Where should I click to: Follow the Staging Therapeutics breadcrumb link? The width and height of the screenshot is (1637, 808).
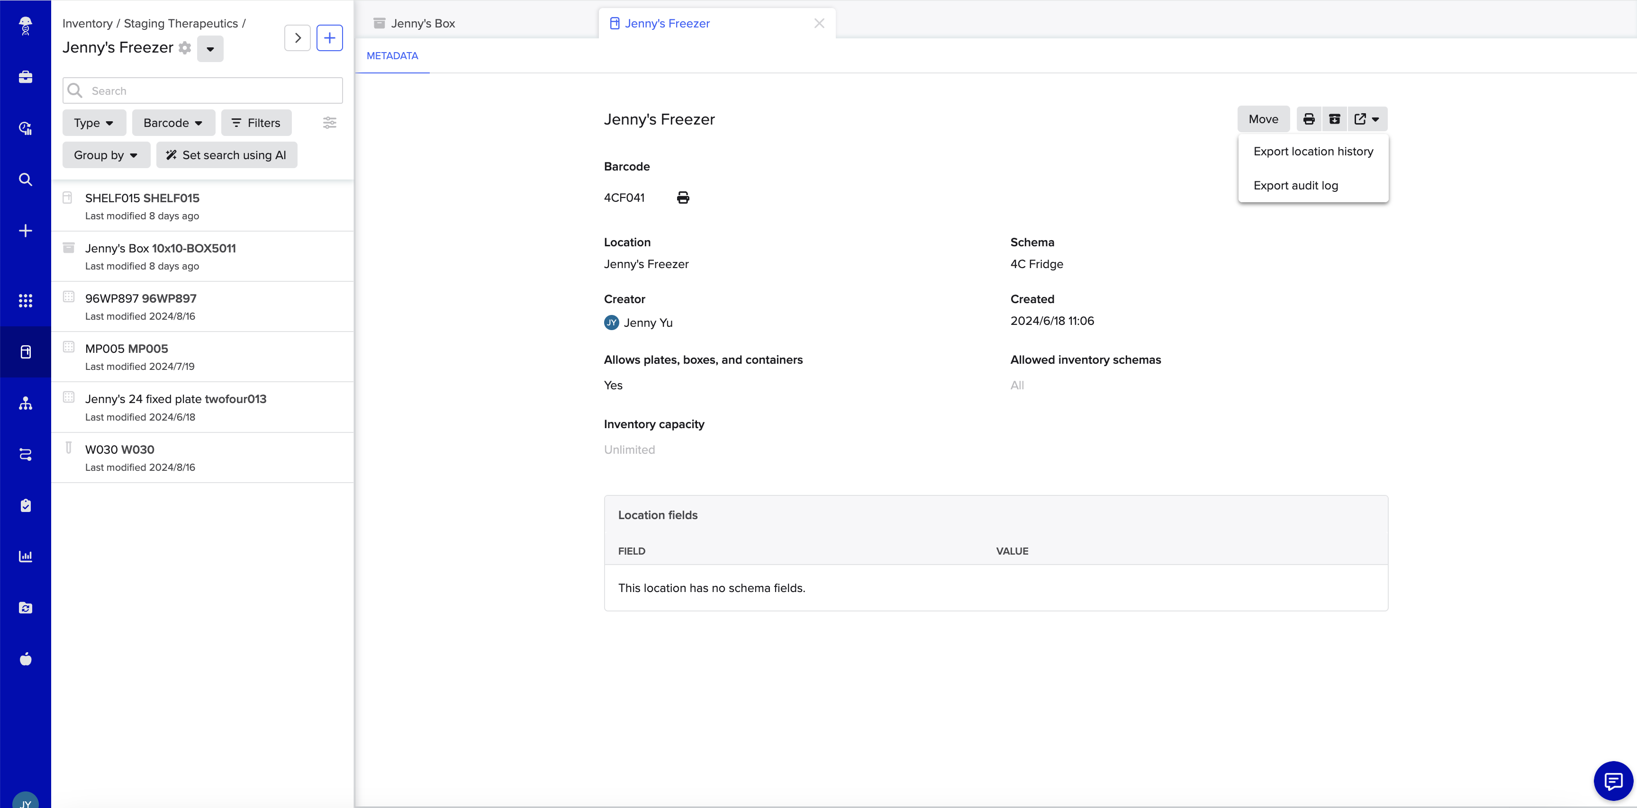coord(181,24)
